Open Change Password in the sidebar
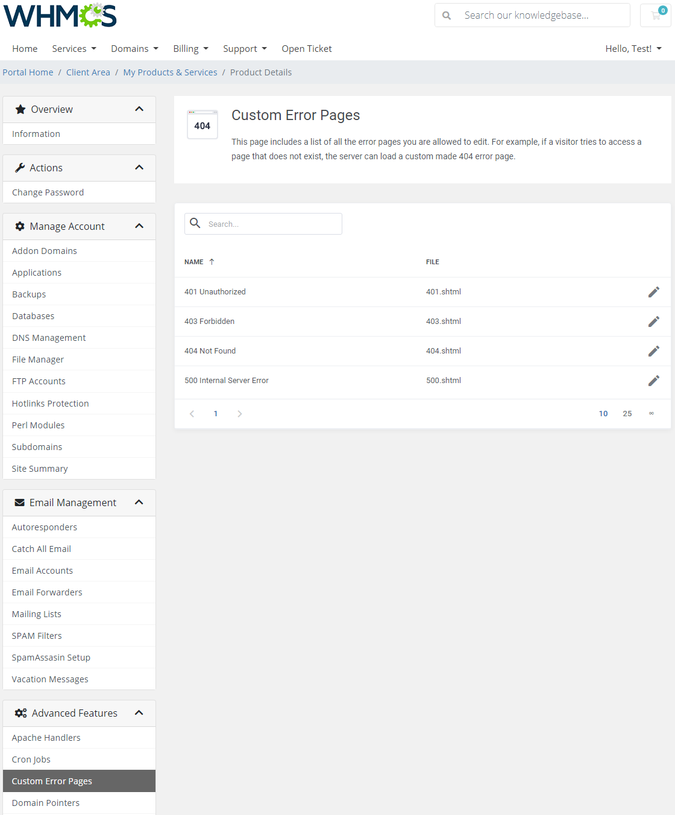This screenshot has width=675, height=815. coord(79,192)
